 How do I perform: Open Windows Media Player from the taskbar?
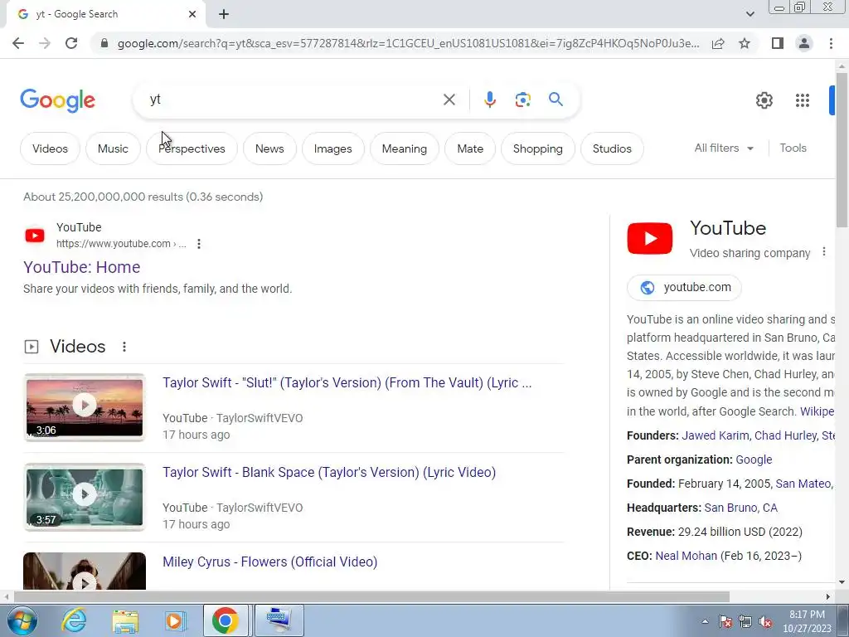(x=174, y=620)
